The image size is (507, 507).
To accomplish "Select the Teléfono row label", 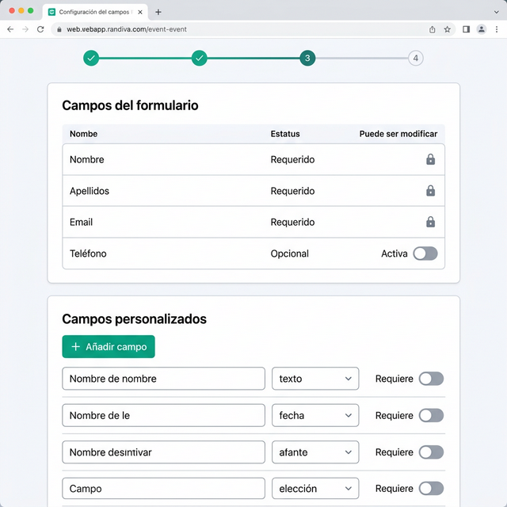I will (88, 253).
